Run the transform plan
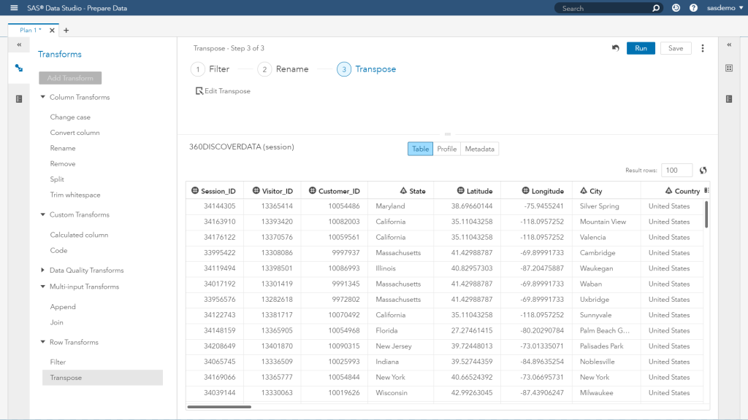 coord(641,47)
